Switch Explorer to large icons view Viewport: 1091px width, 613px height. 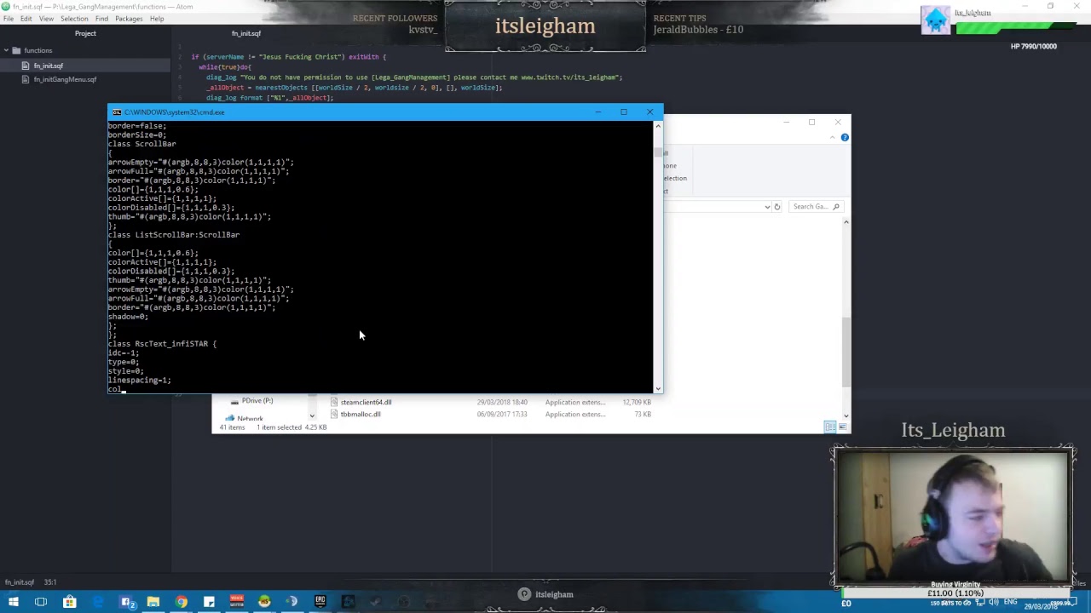(843, 427)
